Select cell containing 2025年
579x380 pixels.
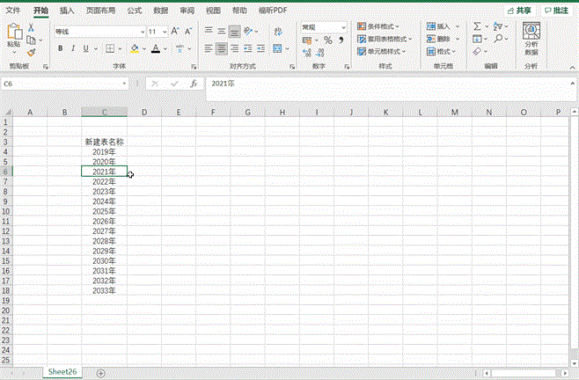point(104,212)
